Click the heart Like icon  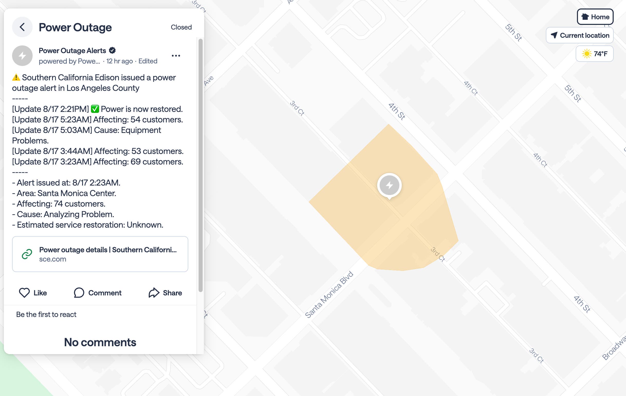[x=24, y=293]
